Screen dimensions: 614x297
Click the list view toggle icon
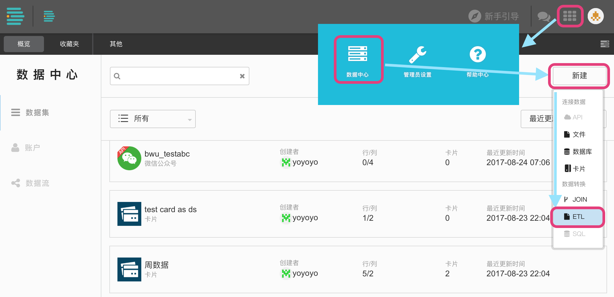click(605, 44)
